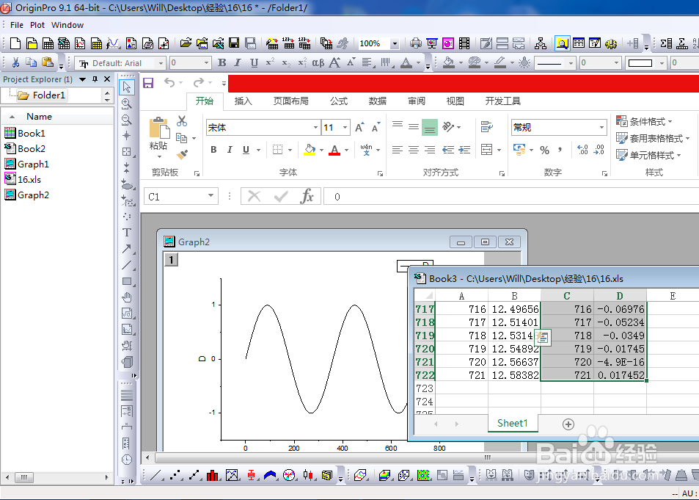The height and width of the screenshot is (500, 699).
Task: Click the Origin Cut scissors icon
Action: click(15, 63)
